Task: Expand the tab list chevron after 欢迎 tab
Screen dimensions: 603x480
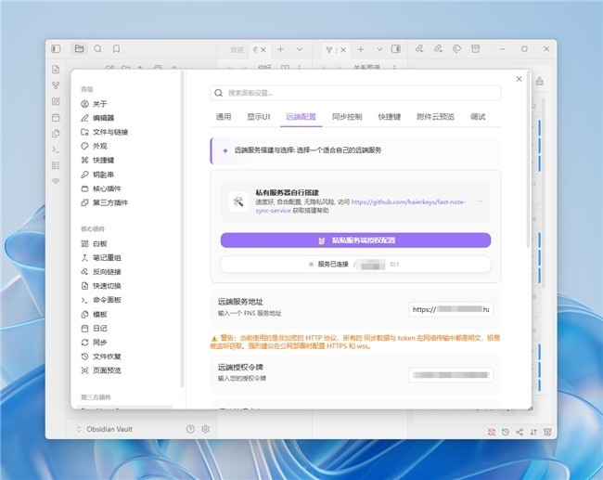Action: [300, 49]
